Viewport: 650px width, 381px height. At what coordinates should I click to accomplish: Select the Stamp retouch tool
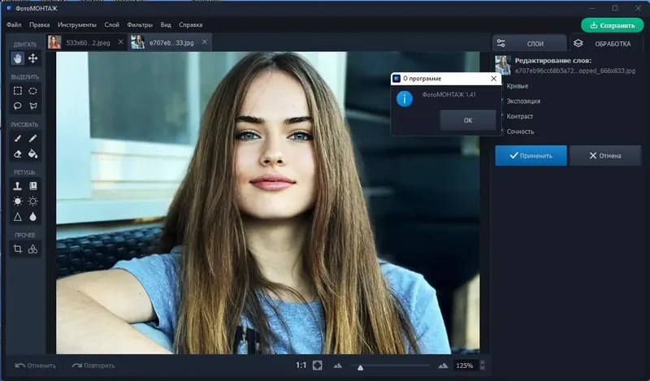point(18,186)
